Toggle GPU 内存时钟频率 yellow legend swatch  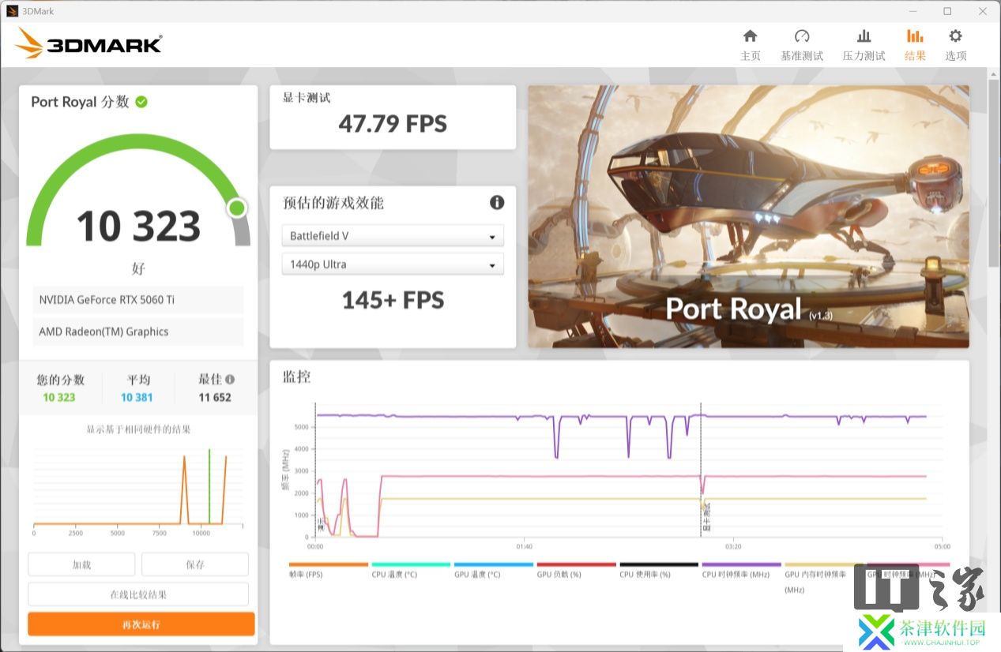[824, 564]
